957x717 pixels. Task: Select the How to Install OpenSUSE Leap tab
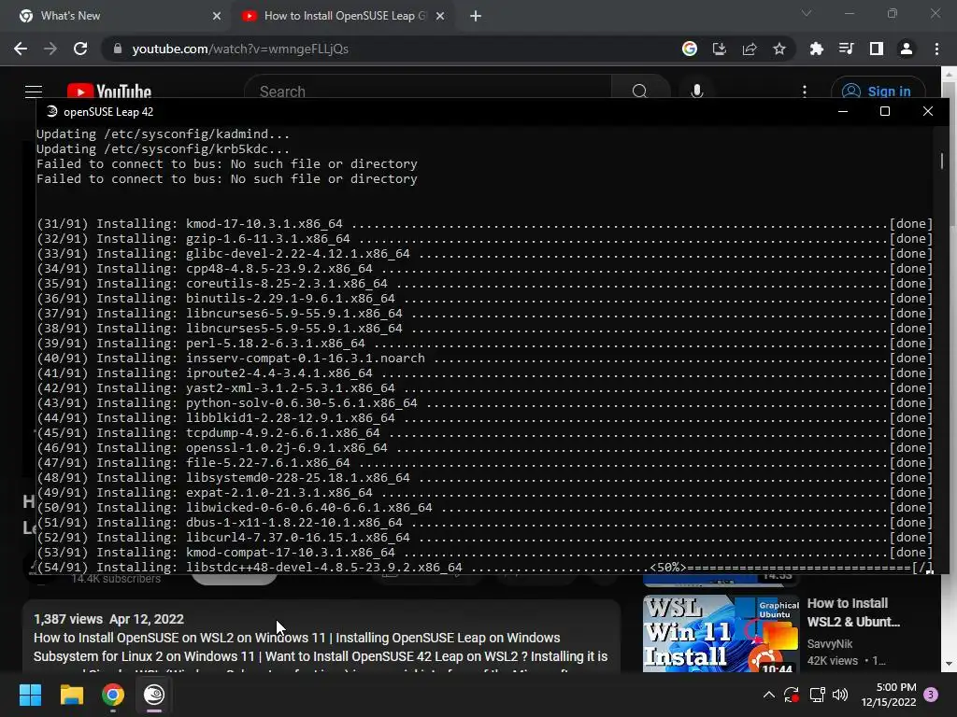pyautogui.click(x=345, y=16)
